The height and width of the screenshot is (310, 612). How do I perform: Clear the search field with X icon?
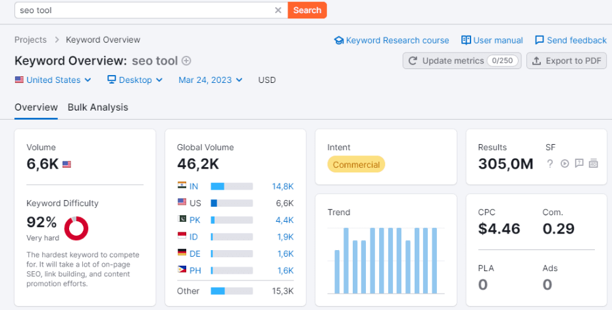pos(278,11)
